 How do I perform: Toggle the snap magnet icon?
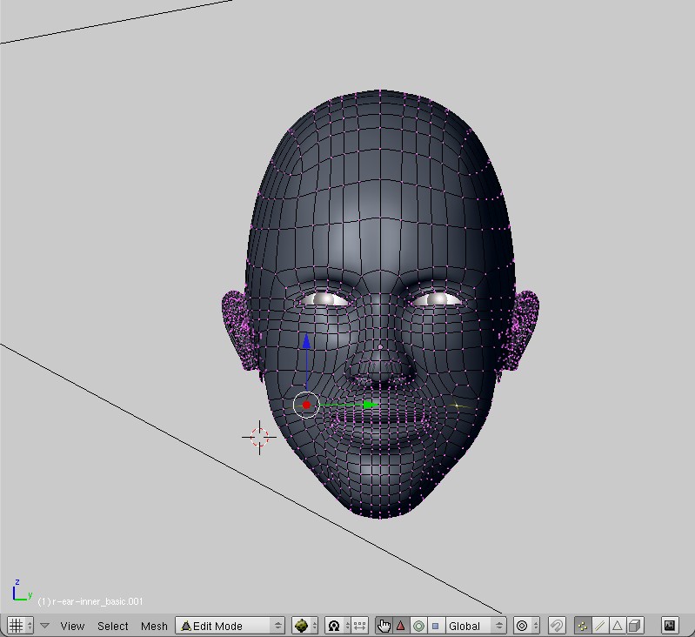(x=557, y=626)
